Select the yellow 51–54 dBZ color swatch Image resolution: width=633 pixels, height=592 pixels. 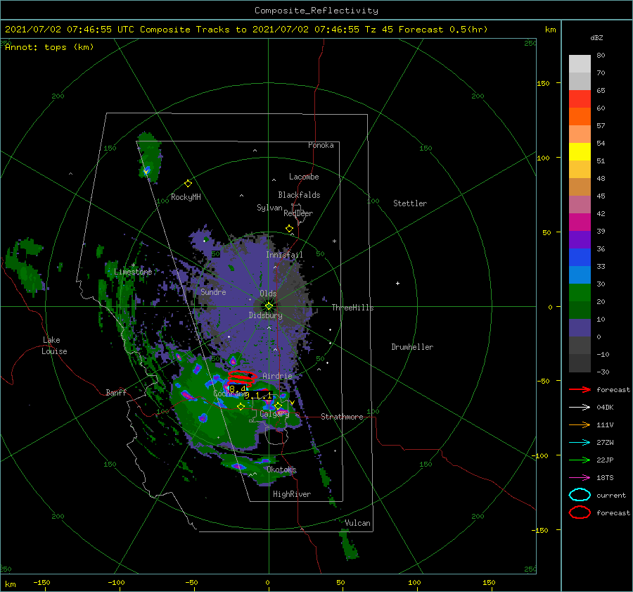point(580,152)
